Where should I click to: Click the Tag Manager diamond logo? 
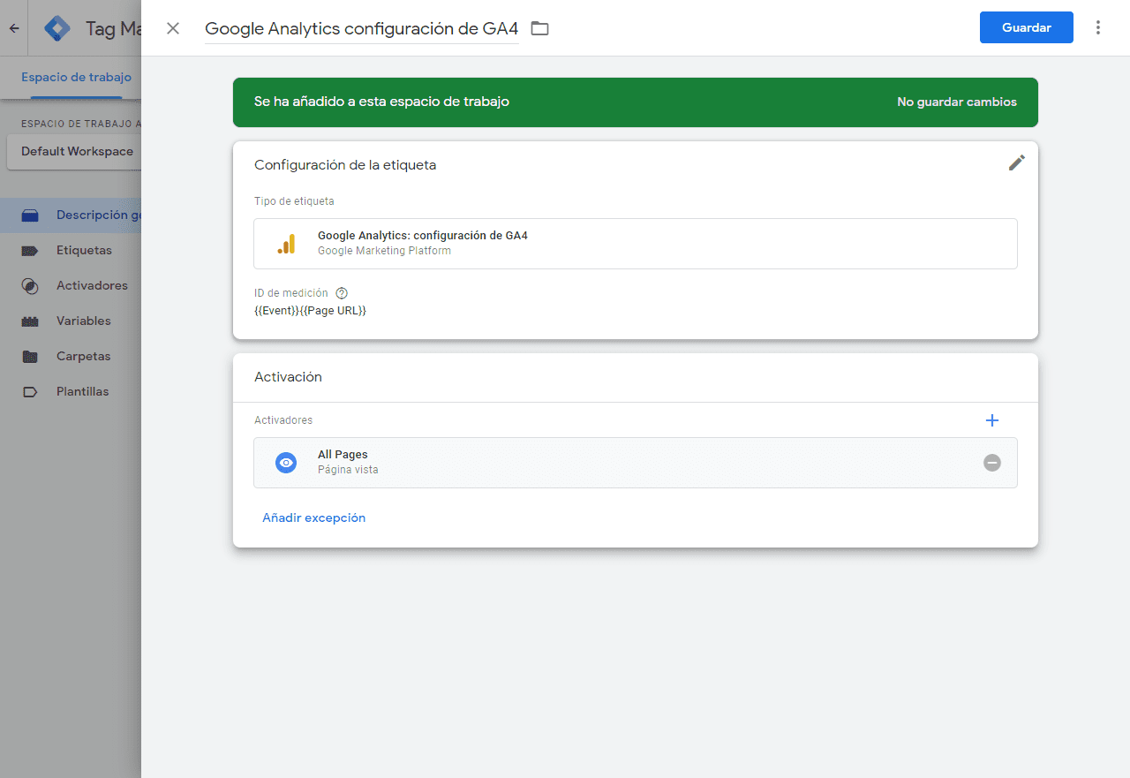[x=56, y=27]
